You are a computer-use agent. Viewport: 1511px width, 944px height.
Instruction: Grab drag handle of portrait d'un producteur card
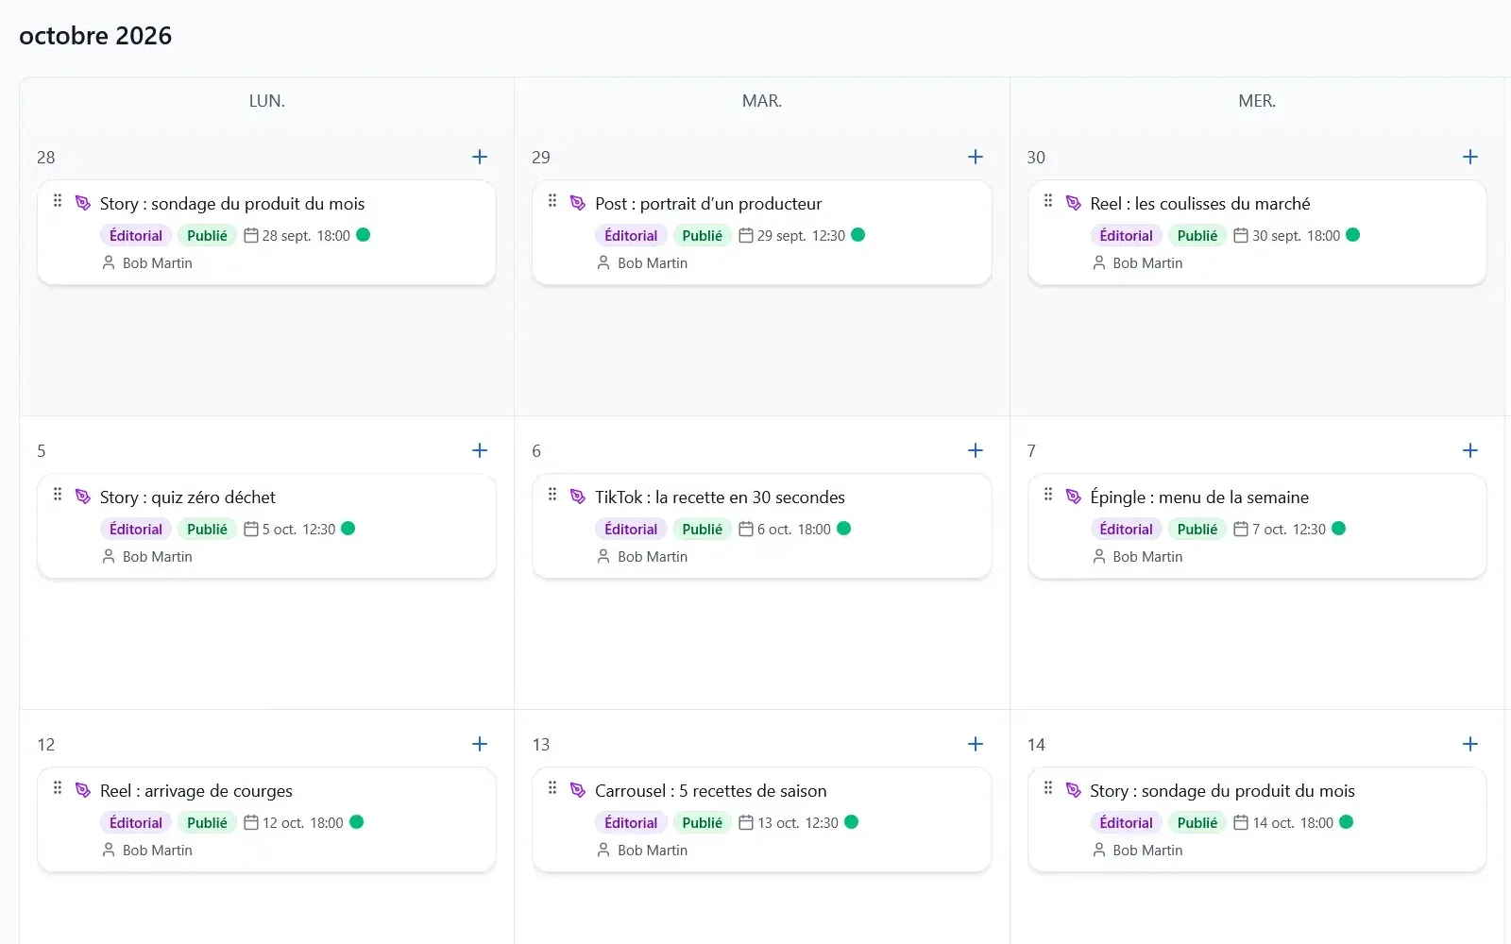(552, 201)
